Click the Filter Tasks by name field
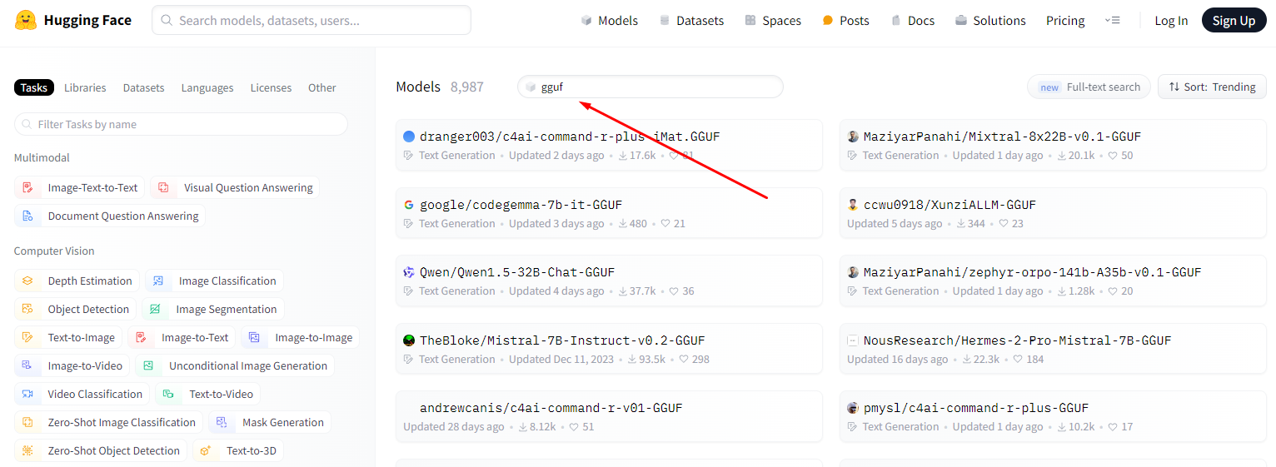 click(181, 124)
